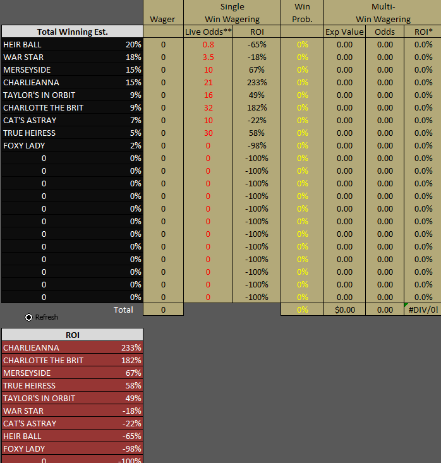441x463 pixels.
Task: Select TRUE HEIRESS live odds value 30
Action: 208,133
